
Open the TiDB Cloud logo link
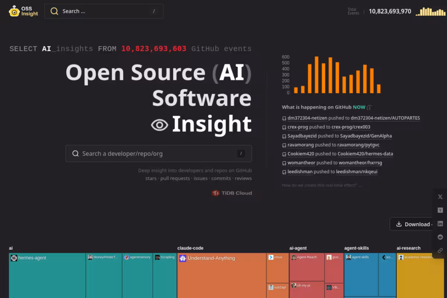tap(232, 193)
